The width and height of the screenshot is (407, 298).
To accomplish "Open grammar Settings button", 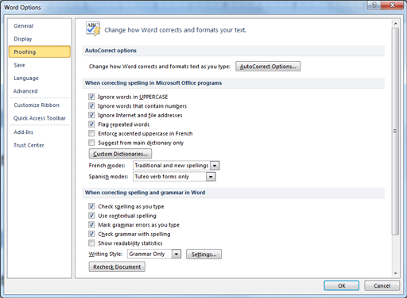I will pos(203,254).
